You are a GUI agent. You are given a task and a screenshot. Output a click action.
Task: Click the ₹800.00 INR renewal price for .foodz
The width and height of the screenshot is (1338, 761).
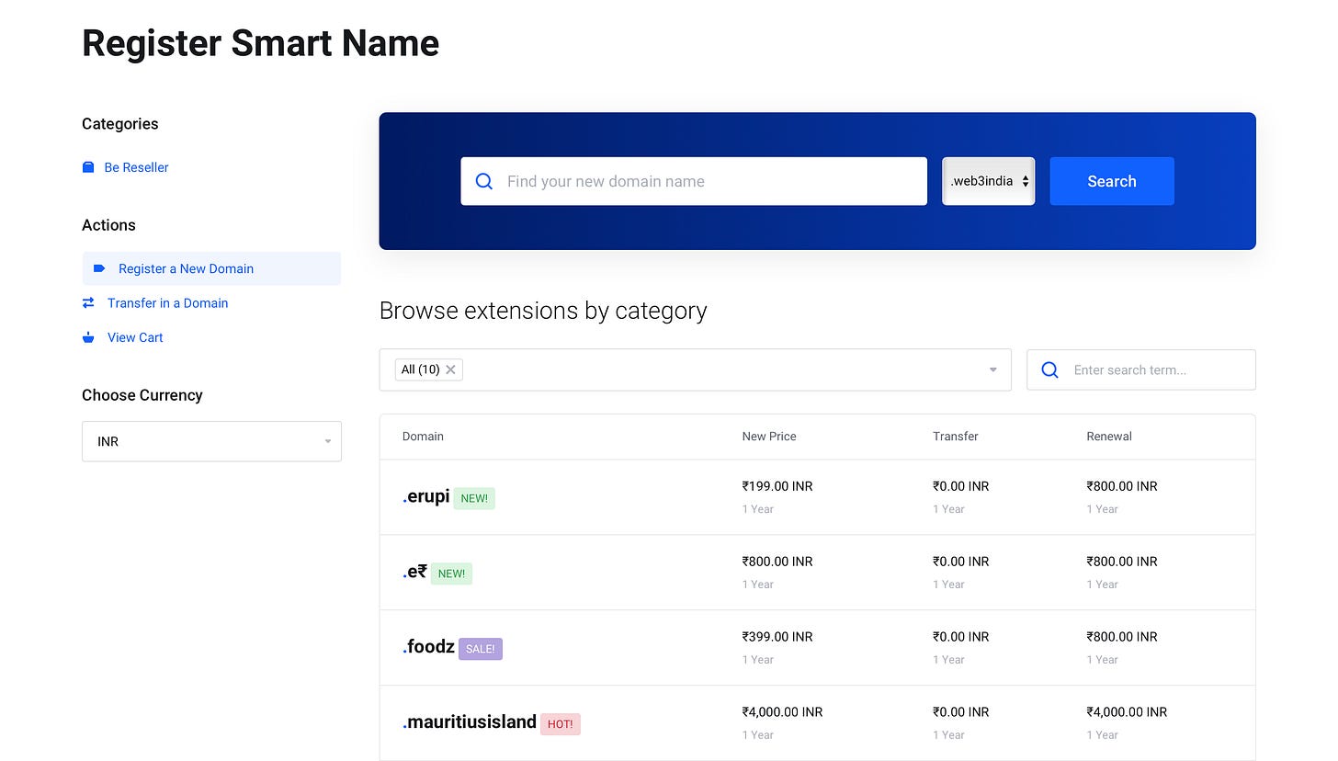(x=1122, y=637)
